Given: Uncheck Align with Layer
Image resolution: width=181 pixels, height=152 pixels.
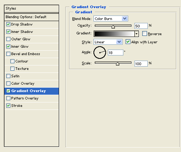Looking at the screenshot, I should [128, 42].
